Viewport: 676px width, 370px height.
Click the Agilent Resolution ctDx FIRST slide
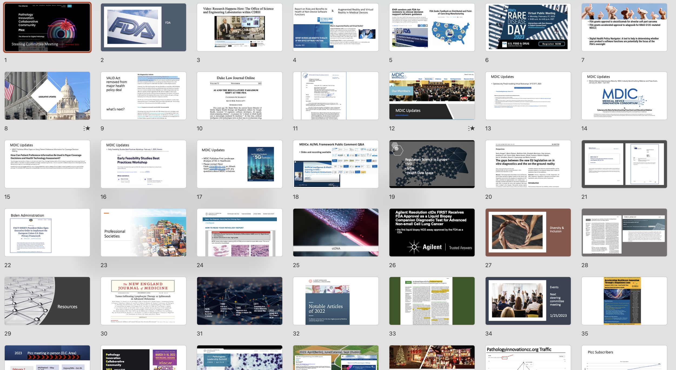click(x=432, y=232)
